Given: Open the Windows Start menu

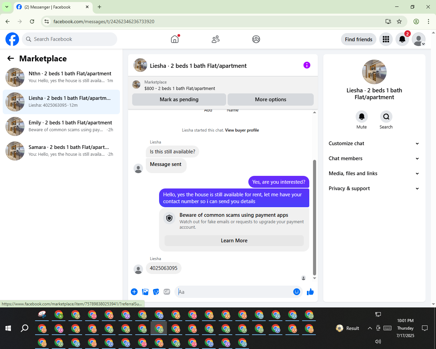Looking at the screenshot, I should point(8,328).
